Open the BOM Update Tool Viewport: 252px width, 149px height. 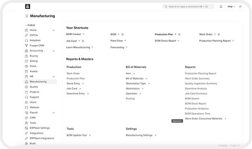click(x=79, y=135)
